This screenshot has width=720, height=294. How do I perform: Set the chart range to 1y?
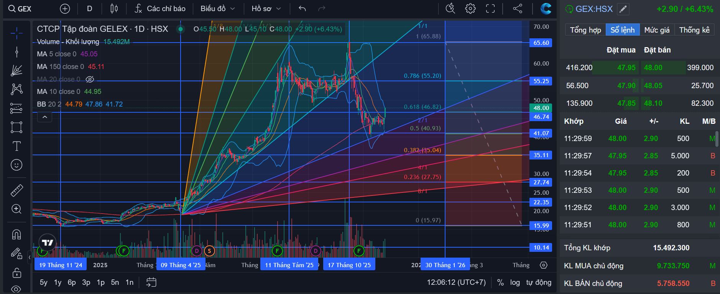click(x=58, y=283)
